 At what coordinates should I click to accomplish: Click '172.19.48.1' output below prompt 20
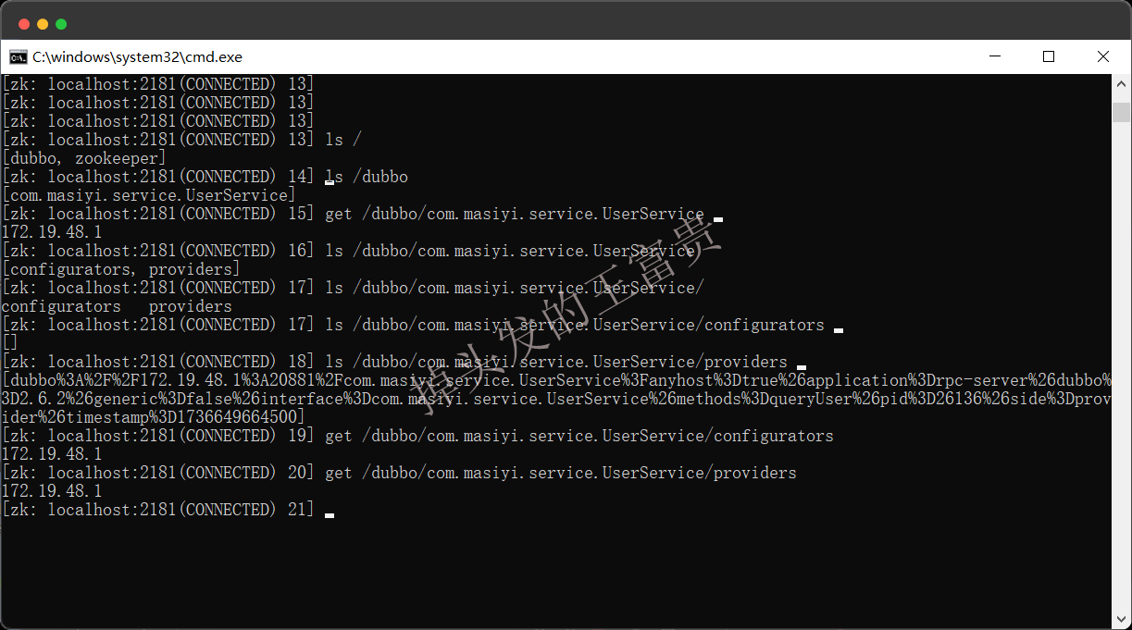[x=52, y=491]
